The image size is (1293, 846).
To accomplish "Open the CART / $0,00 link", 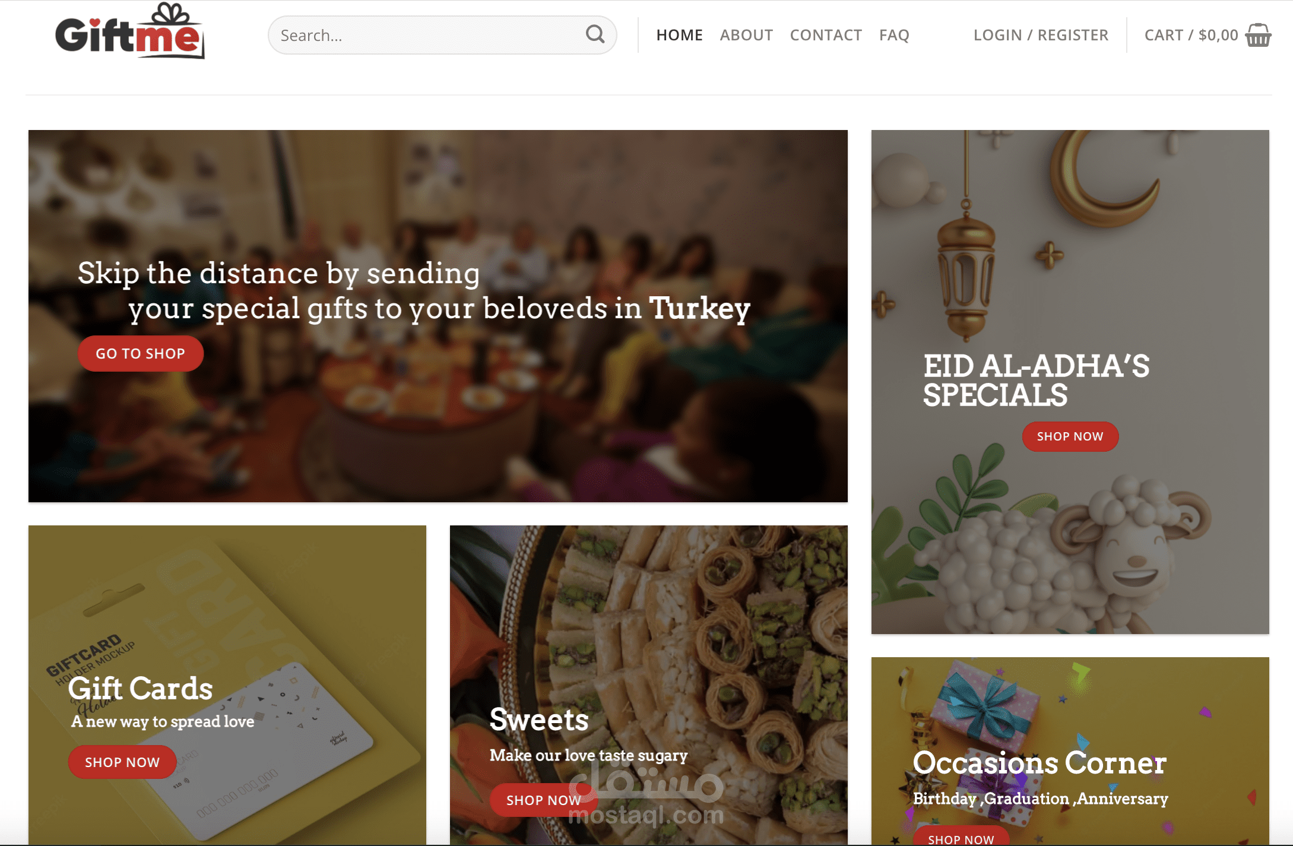I will click(x=1191, y=35).
